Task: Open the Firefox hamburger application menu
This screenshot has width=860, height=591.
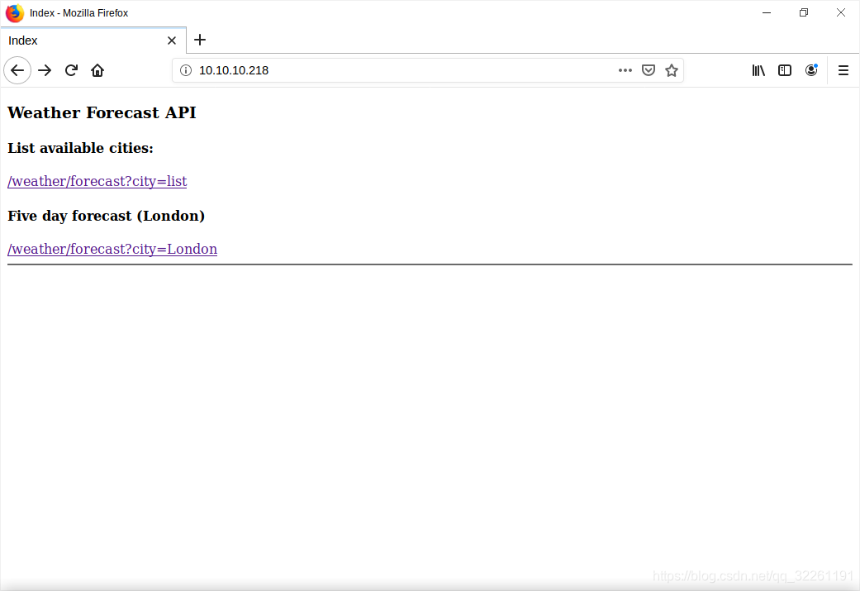Action: [843, 70]
